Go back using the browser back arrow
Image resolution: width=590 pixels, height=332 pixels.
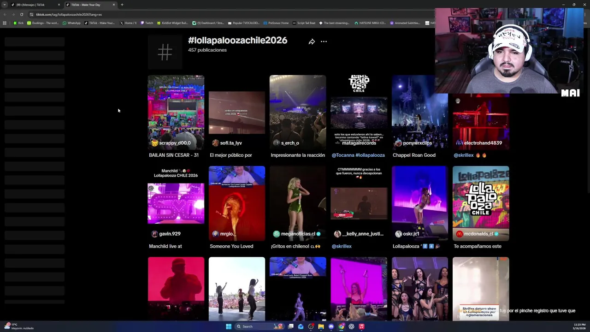pos(5,14)
